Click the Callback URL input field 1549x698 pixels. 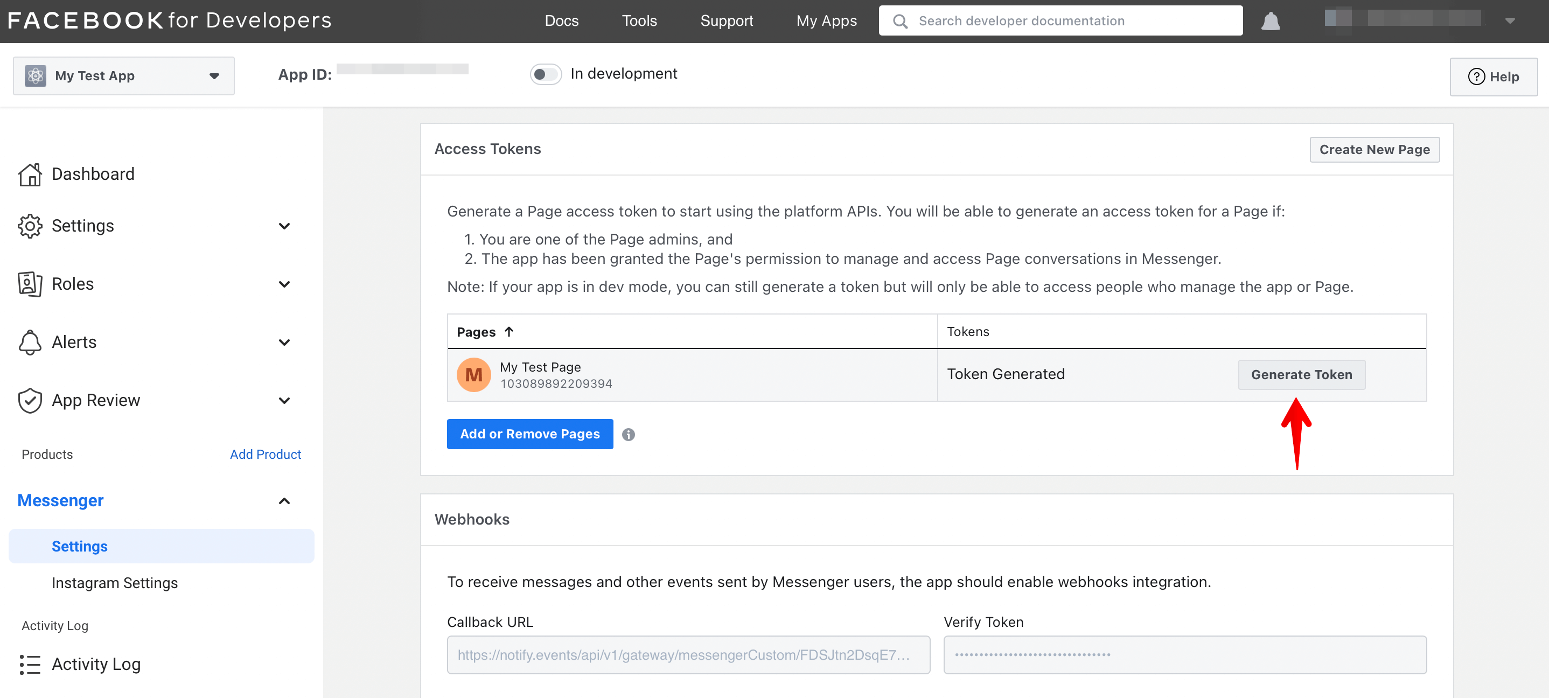point(685,654)
